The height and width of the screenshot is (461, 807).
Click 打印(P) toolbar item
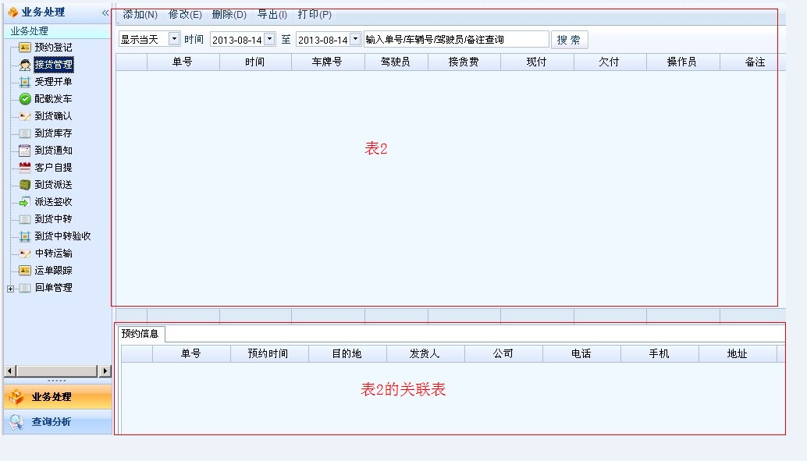315,14
